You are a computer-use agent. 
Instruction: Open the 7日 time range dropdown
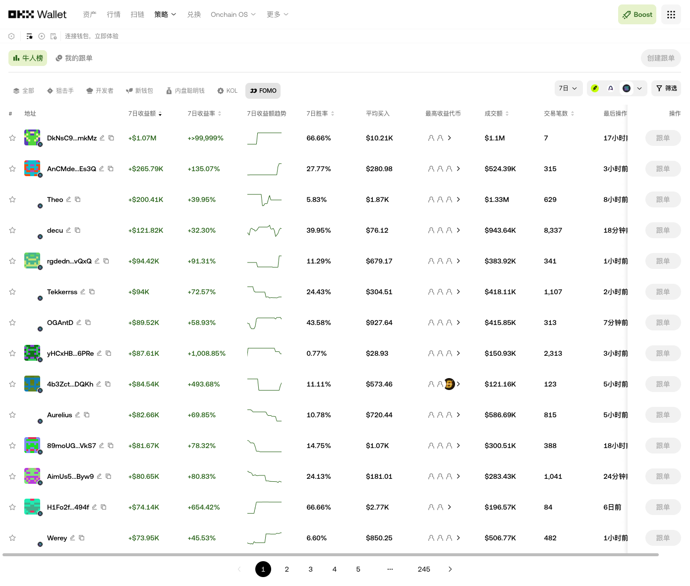(x=569, y=88)
